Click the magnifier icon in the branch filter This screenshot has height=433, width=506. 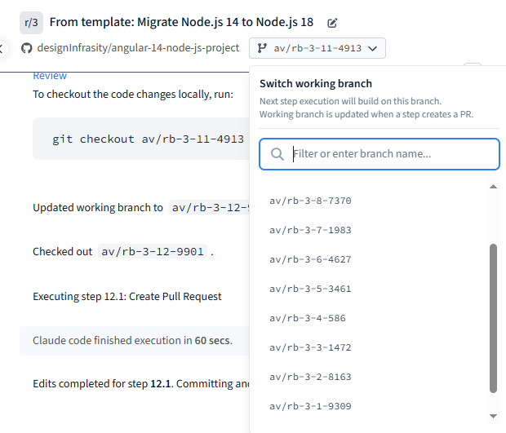point(277,154)
